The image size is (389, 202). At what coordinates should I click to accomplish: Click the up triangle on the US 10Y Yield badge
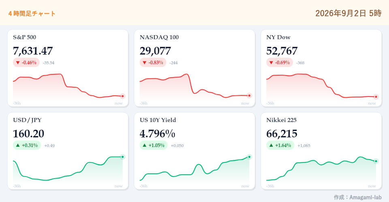(x=145, y=145)
